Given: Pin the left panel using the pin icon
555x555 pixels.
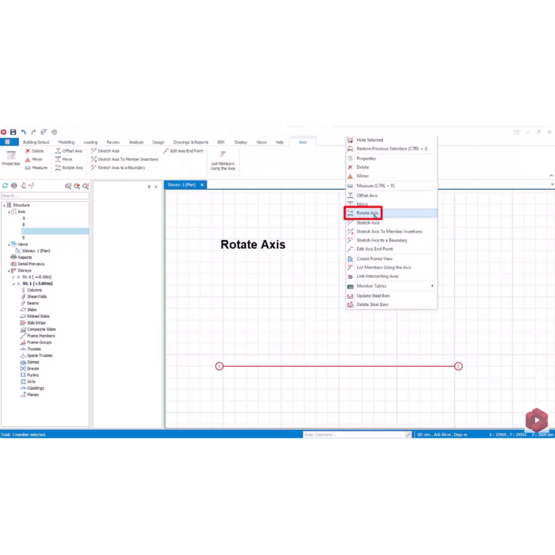Looking at the screenshot, I should click(x=149, y=185).
